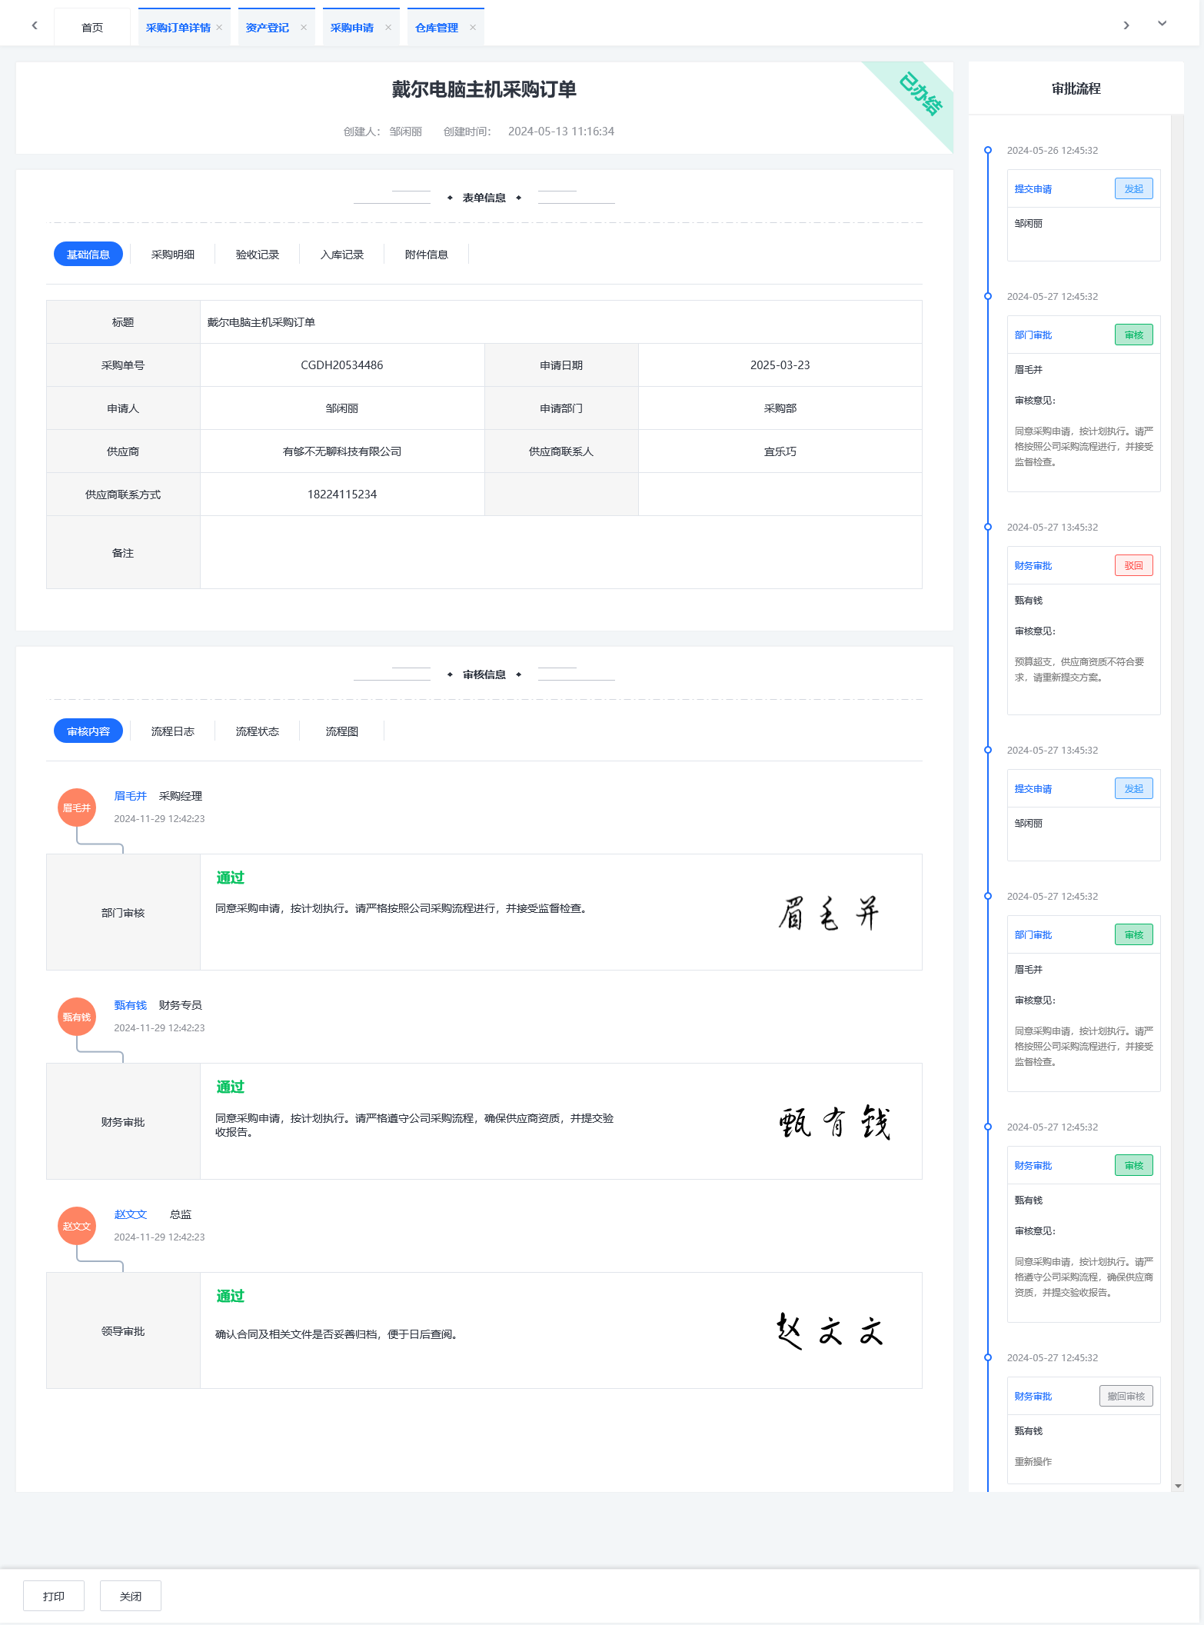Select the 基础信息 form tab
Image resolution: width=1204 pixels, height=1625 pixels.
click(88, 255)
